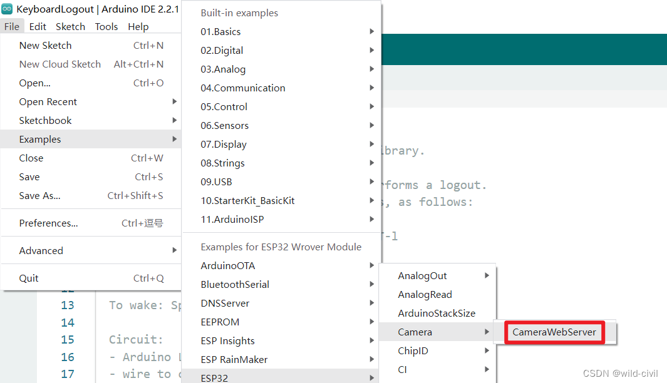Expand 05.Control examples
This screenshot has height=383, width=667.
[x=281, y=106]
